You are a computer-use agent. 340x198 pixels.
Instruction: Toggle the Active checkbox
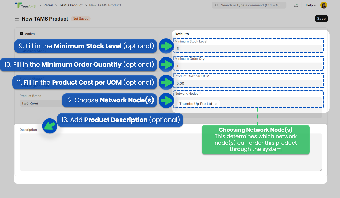click(21, 34)
